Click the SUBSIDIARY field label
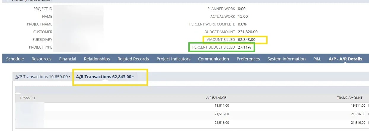369x138 pixels. (x=42, y=39)
